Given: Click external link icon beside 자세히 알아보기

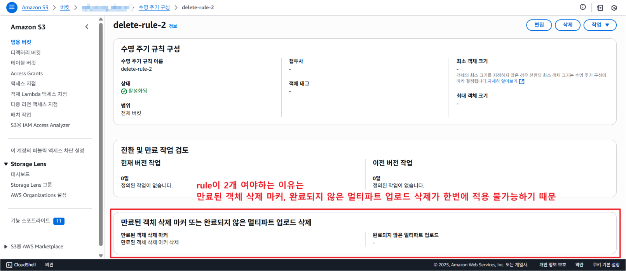Looking at the screenshot, I should pos(521,82).
